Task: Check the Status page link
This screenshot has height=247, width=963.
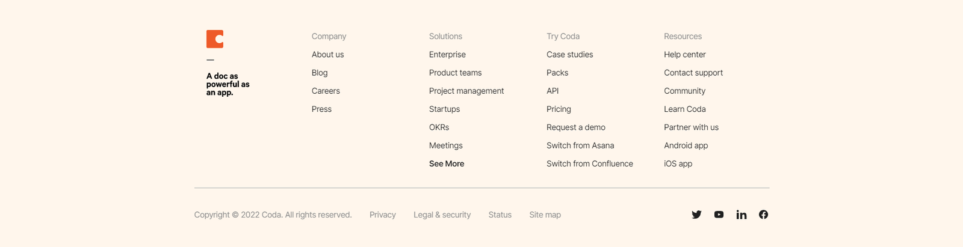Action: pyautogui.click(x=500, y=215)
